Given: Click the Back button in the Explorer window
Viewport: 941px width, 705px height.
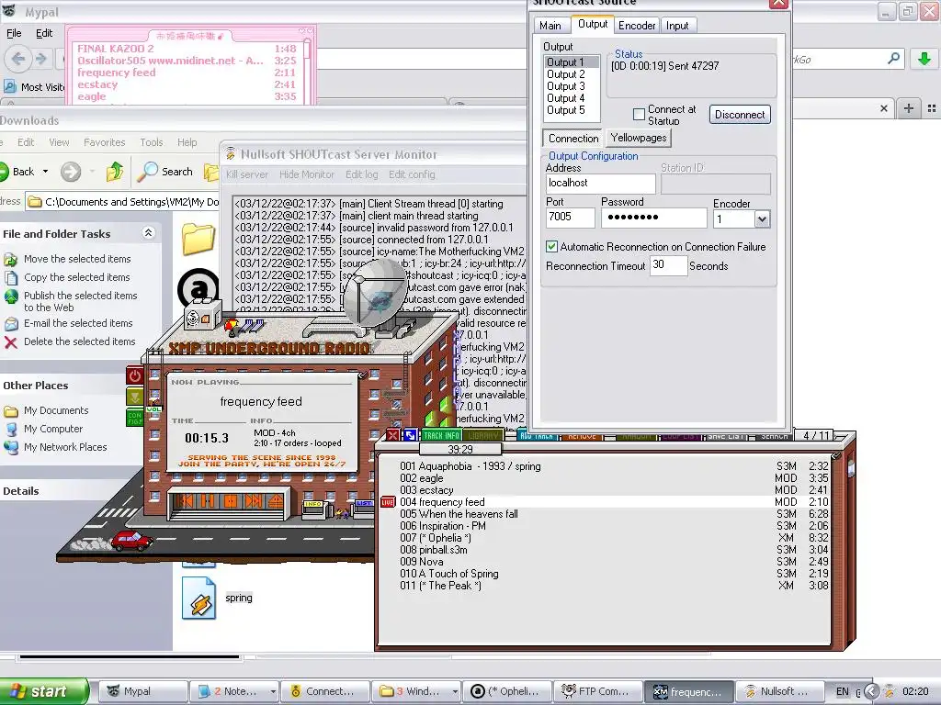Looking at the screenshot, I should [x=17, y=172].
